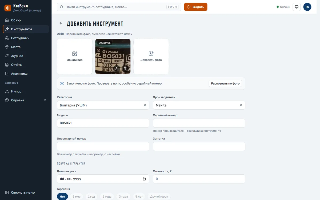This screenshot has height=200, width=320.
Task: Open the Обзор sidebar section
Action: click(x=26, y=20)
